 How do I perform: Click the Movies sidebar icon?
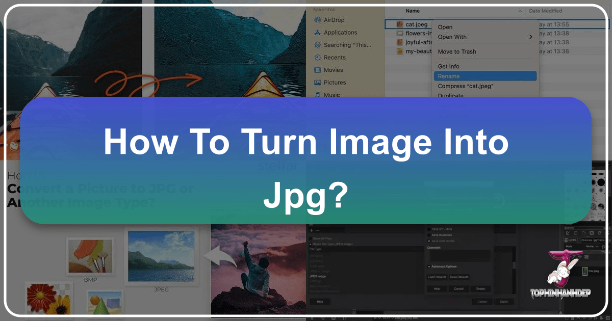coord(319,70)
